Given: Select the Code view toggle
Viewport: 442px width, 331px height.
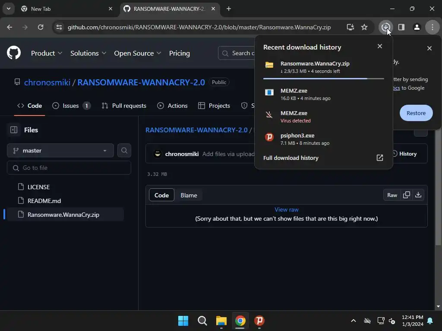Looking at the screenshot, I should click(x=161, y=195).
